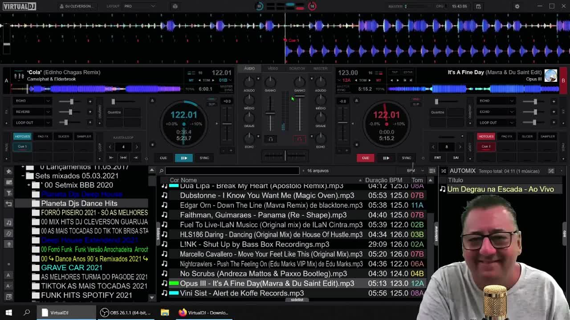The image size is (570, 320).
Task: Click the automix shuffle icon beside AUTOMIX title
Action: [444, 171]
